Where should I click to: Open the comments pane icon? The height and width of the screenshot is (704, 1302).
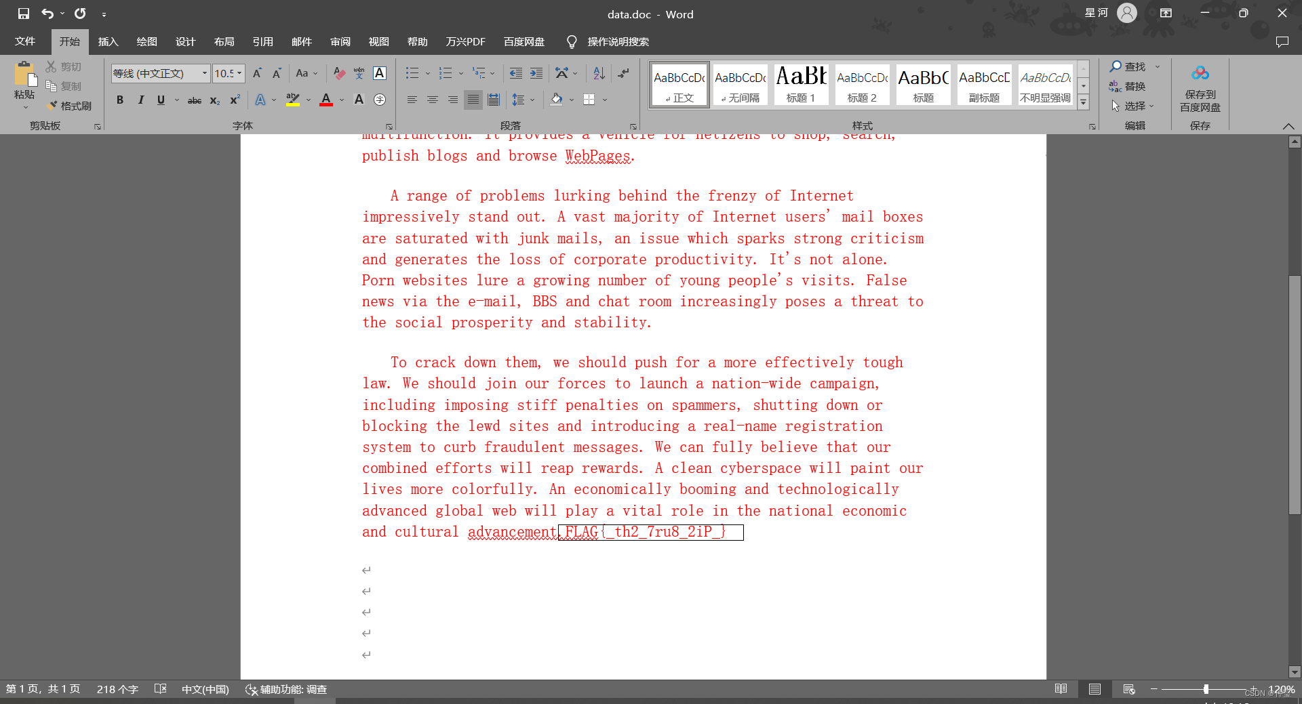1282,42
